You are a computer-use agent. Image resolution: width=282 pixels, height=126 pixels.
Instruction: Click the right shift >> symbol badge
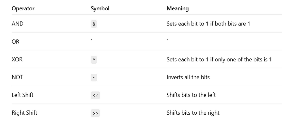(95, 113)
